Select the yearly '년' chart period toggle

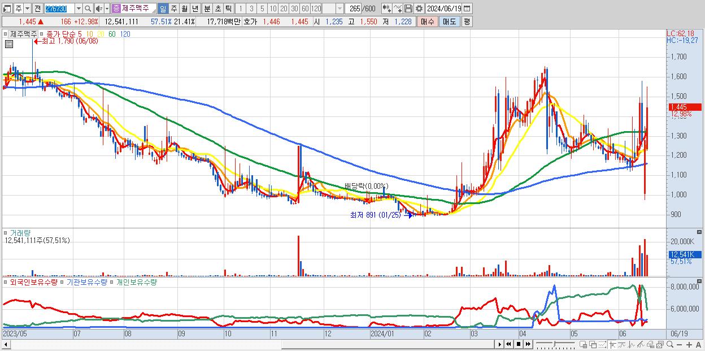click(x=195, y=9)
